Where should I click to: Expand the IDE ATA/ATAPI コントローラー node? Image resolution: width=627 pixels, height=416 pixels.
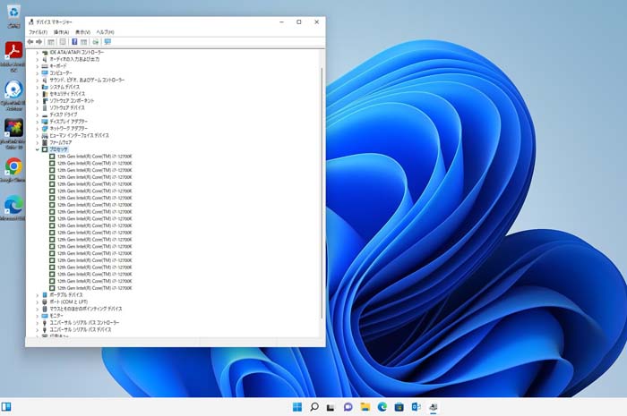[x=38, y=53]
